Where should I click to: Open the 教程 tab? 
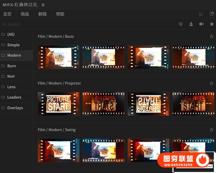point(42,14)
